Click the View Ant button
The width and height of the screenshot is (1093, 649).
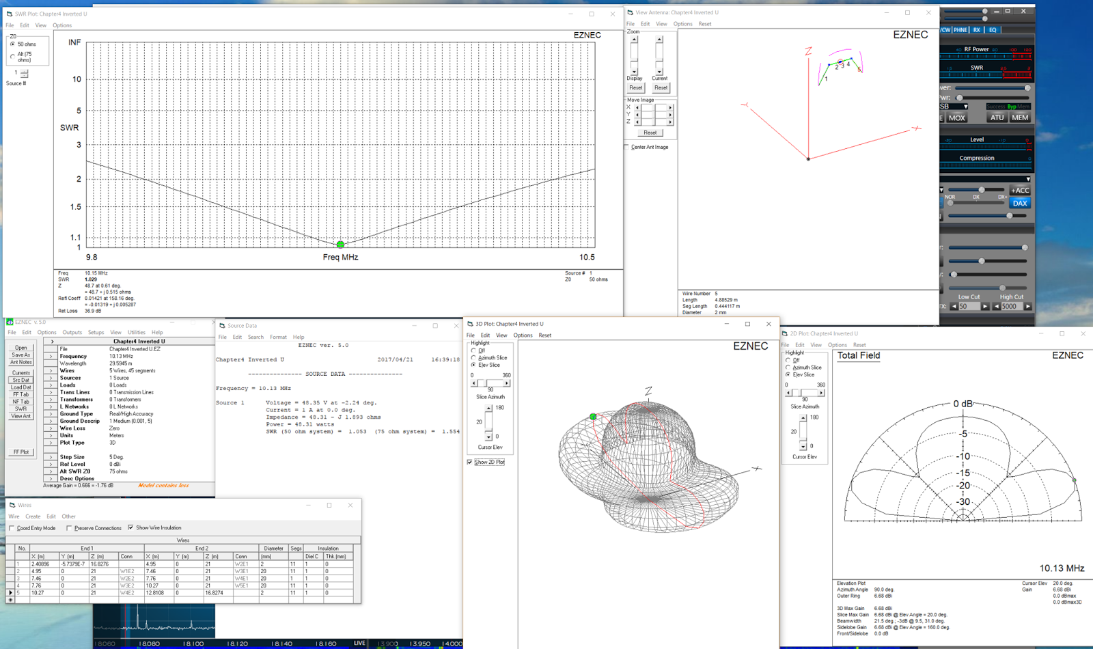21,416
